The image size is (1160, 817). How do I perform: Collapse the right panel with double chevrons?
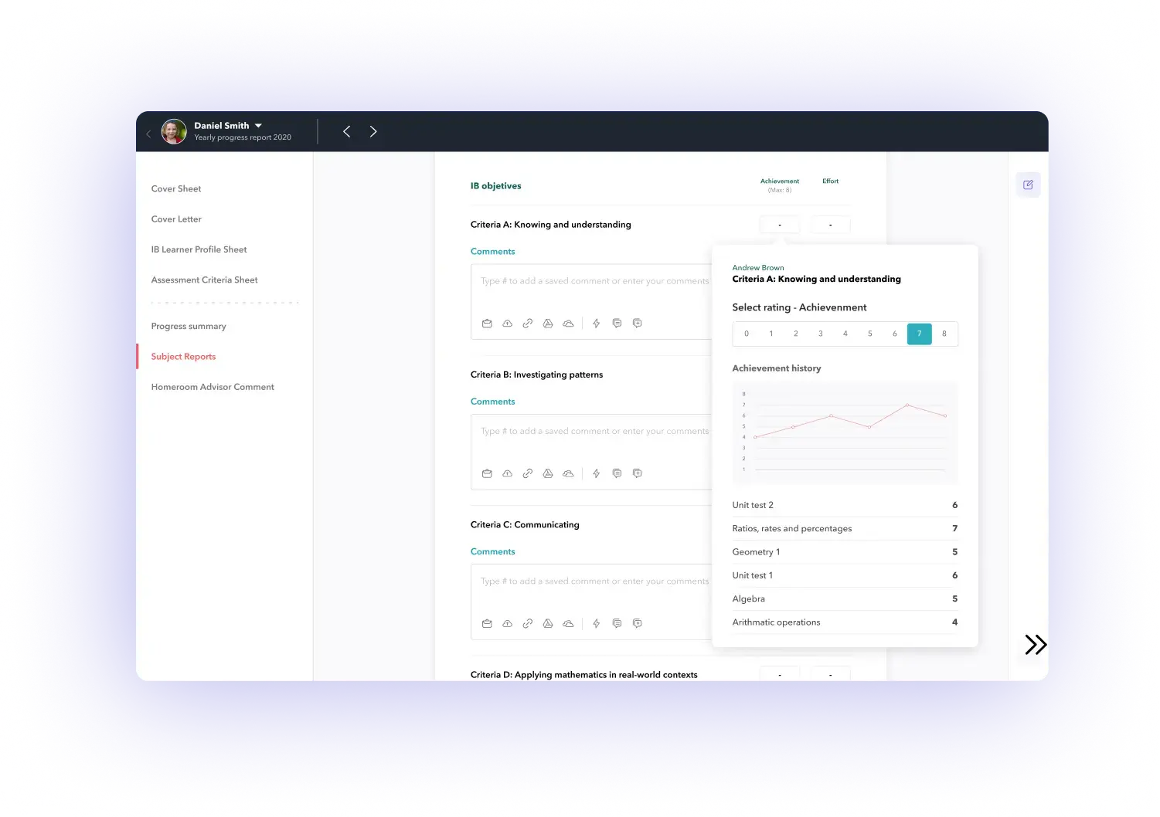point(1035,644)
